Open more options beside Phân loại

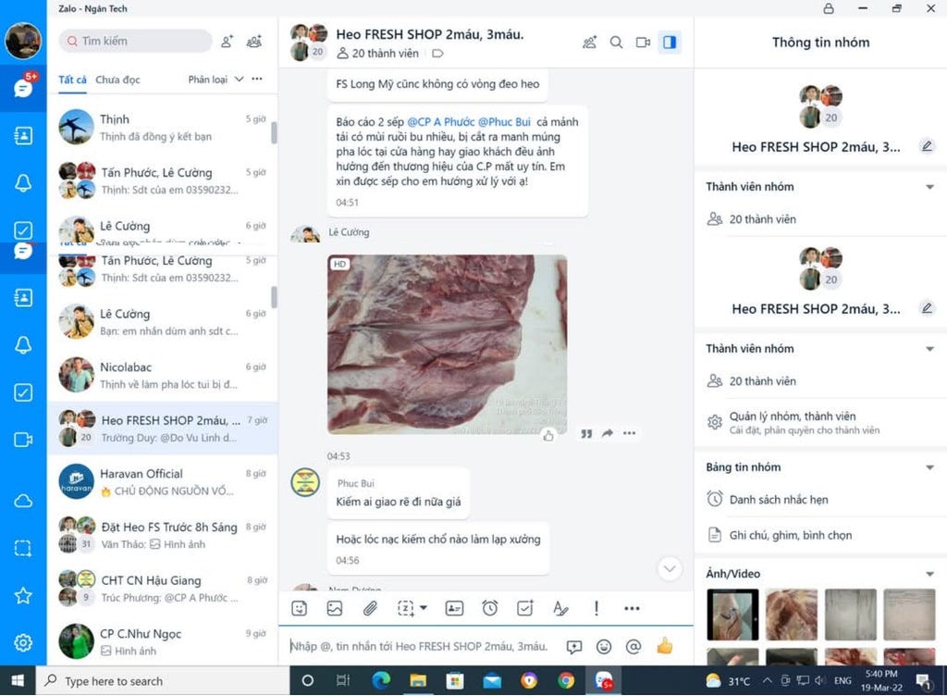[x=257, y=79]
